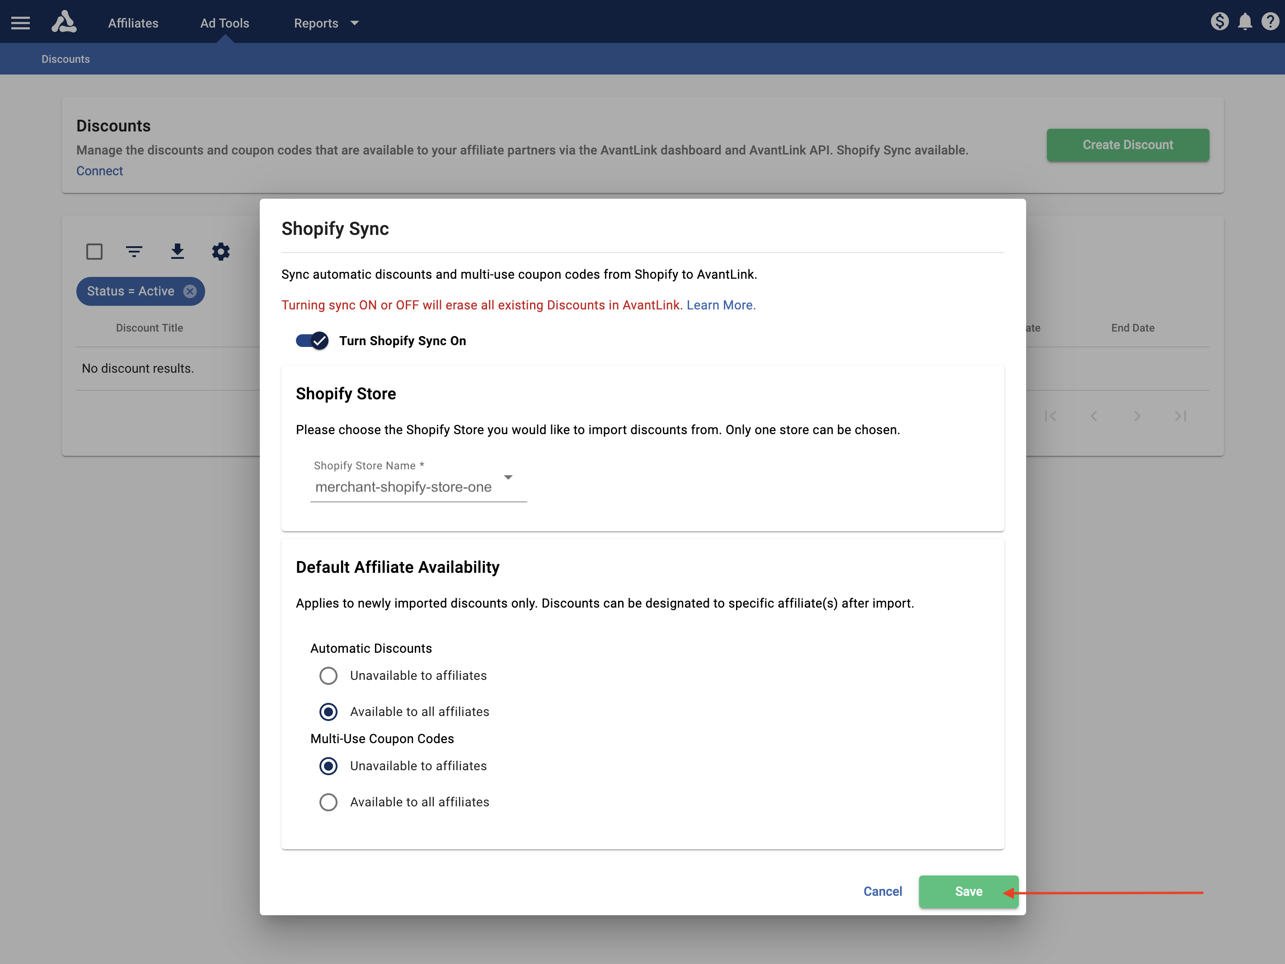Open the earnings dollar-sign panel

pyautogui.click(x=1220, y=22)
